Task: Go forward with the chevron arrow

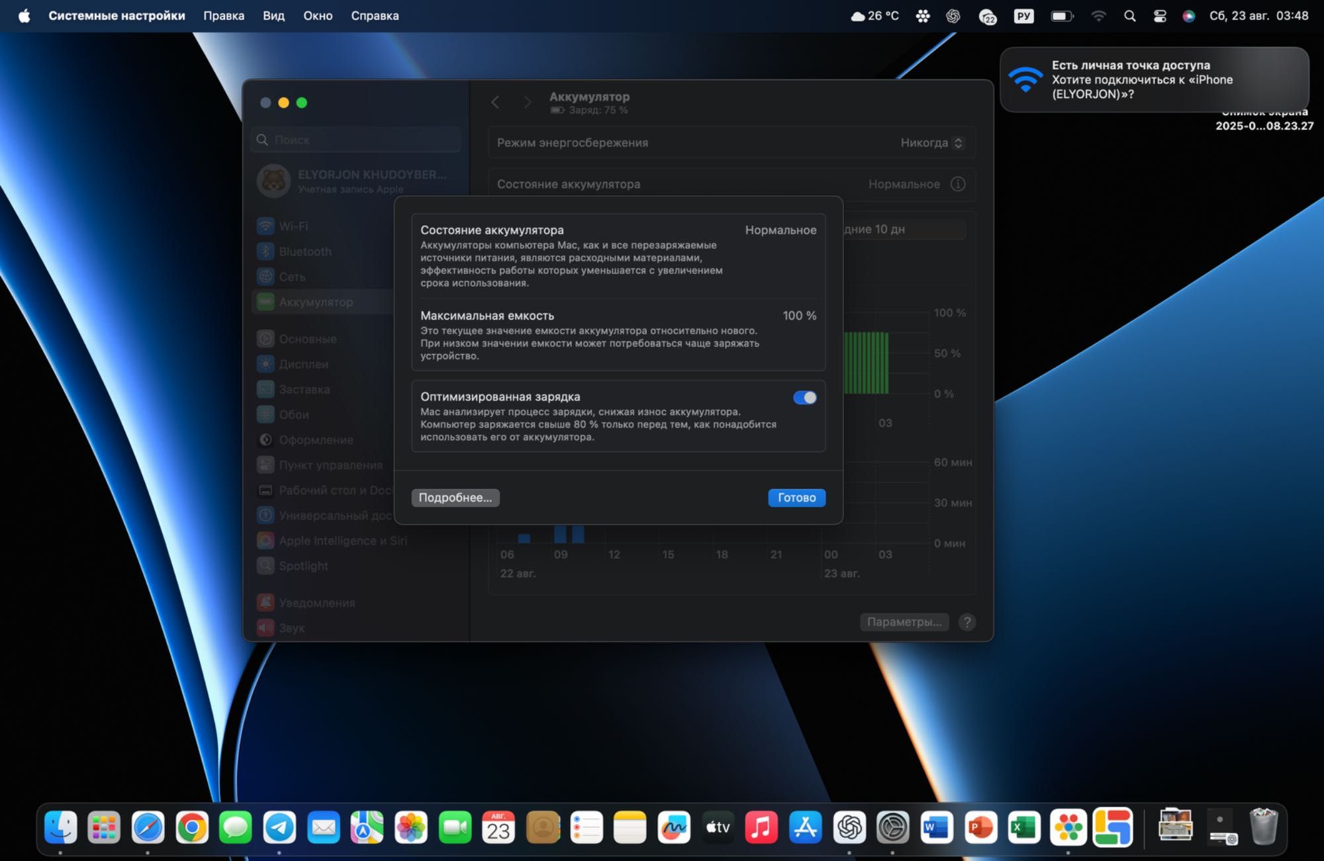Action: pos(527,102)
